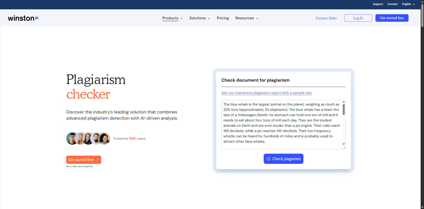
Task: Expand the Products dropdown menu
Action: (172, 18)
